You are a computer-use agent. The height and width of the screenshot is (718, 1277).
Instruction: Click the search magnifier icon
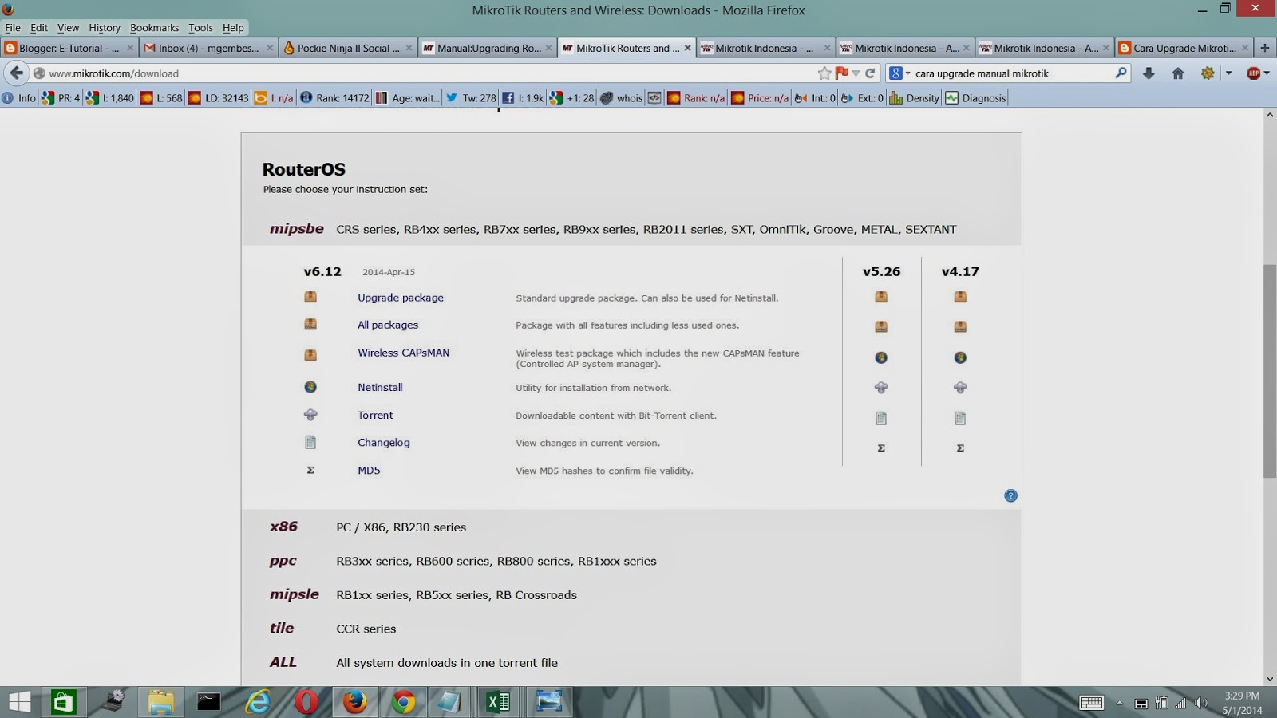click(1121, 73)
